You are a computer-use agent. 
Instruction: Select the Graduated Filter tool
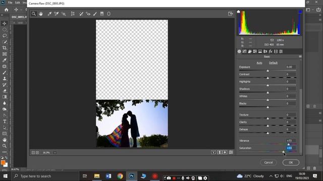(x=102, y=14)
